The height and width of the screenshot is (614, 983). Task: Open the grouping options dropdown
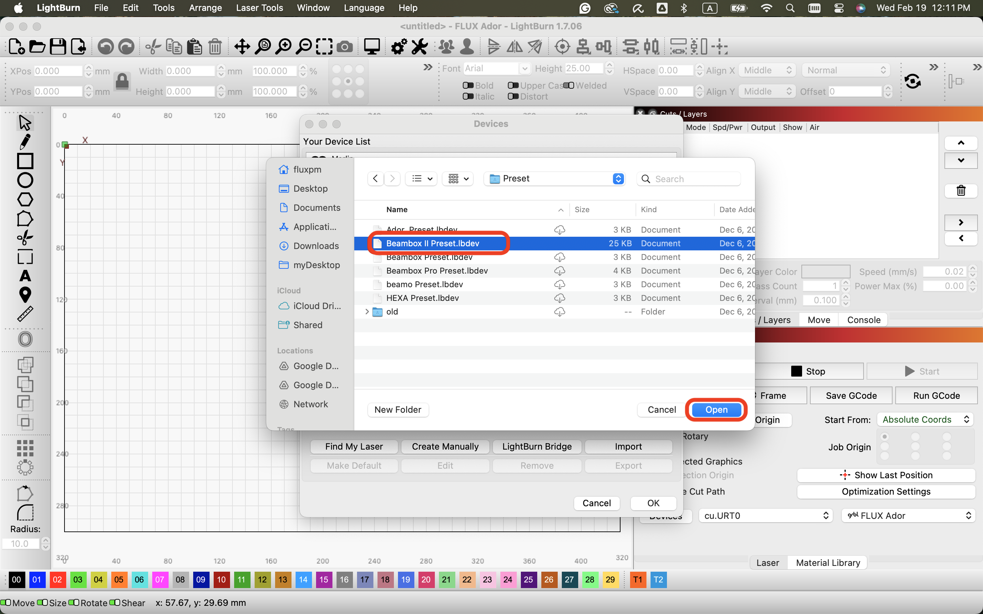[x=458, y=179]
